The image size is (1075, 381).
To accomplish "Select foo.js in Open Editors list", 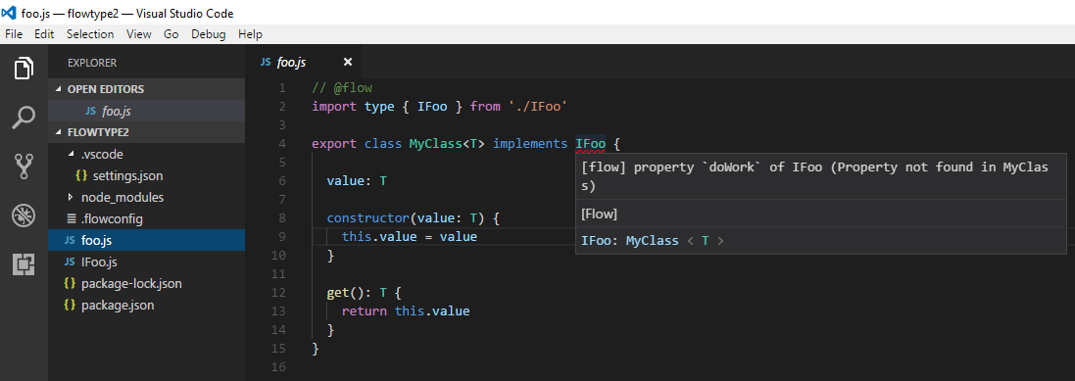I will point(147,111).
